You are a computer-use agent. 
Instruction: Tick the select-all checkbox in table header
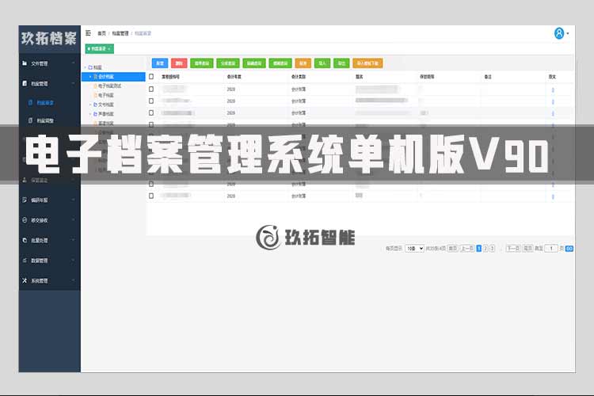click(151, 77)
